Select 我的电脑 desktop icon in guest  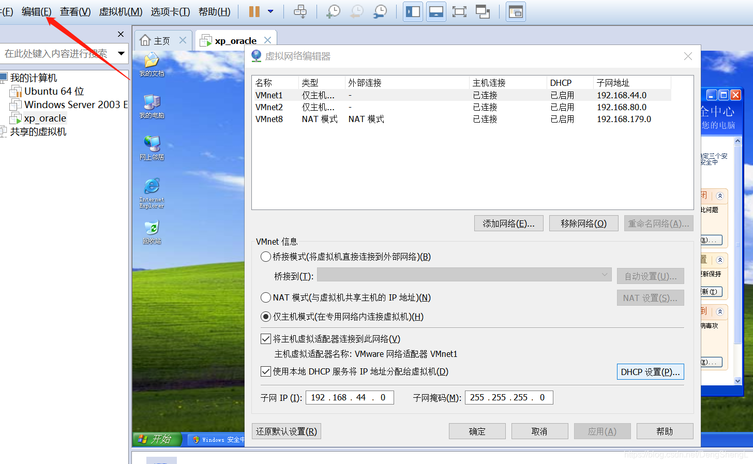point(152,107)
